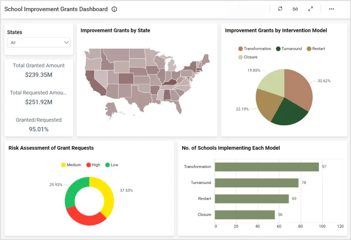
Task: Refresh the dashboard data
Action: point(280,9)
